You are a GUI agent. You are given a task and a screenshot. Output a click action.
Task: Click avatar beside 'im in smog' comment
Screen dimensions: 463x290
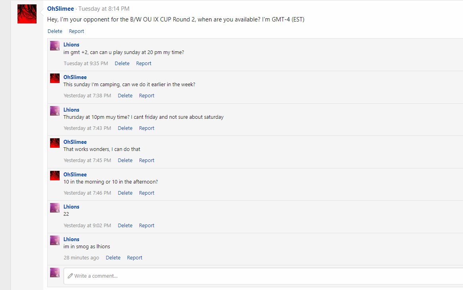(54, 240)
